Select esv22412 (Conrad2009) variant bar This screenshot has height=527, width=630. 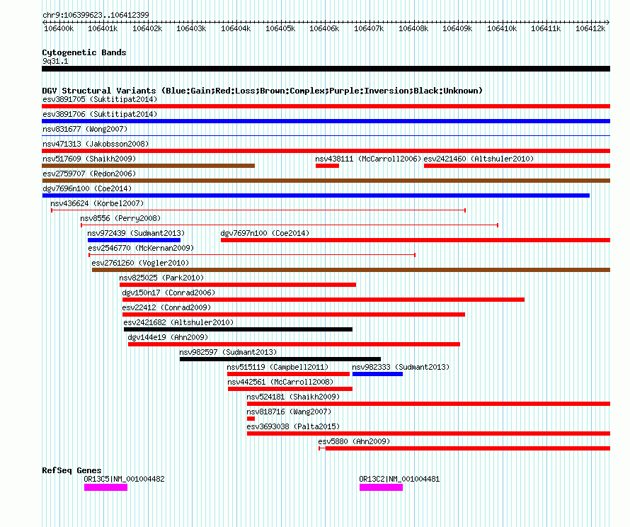point(294,314)
